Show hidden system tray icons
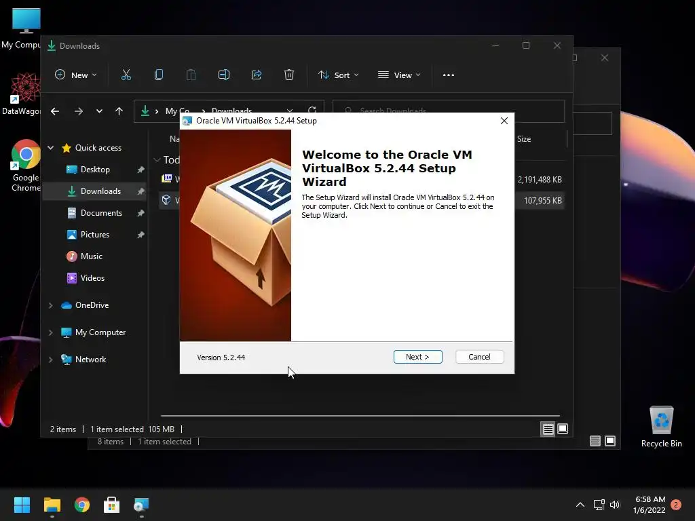695x521 pixels. pos(580,505)
